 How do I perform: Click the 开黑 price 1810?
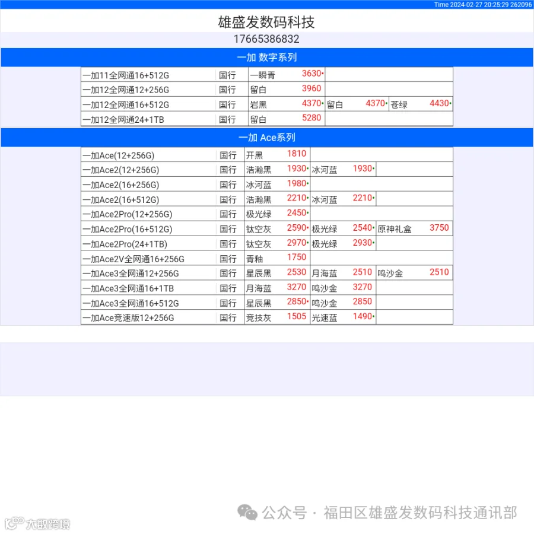point(296,154)
